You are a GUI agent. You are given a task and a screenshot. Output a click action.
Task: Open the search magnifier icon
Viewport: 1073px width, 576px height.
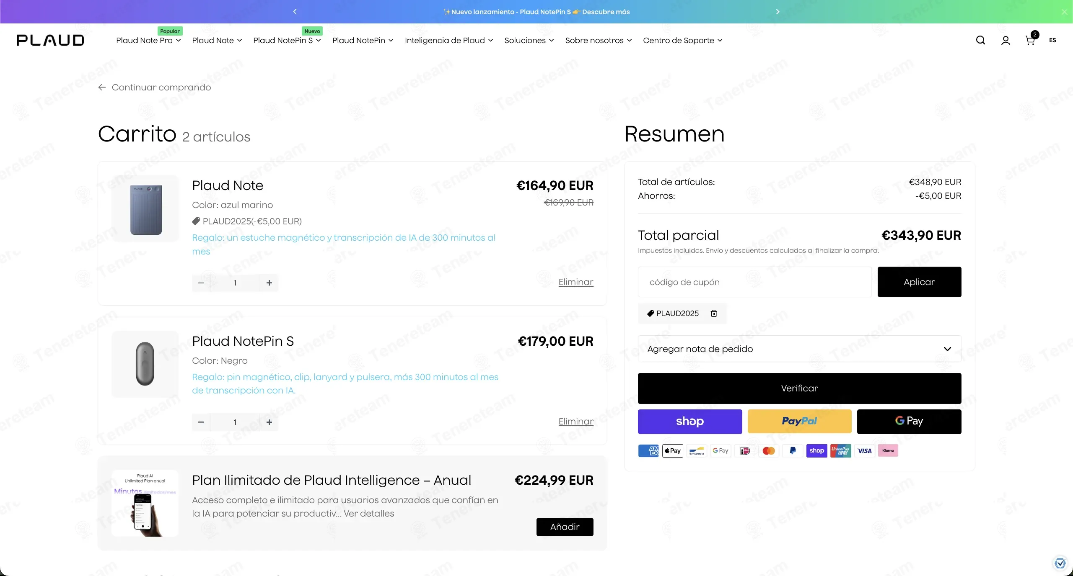(980, 40)
